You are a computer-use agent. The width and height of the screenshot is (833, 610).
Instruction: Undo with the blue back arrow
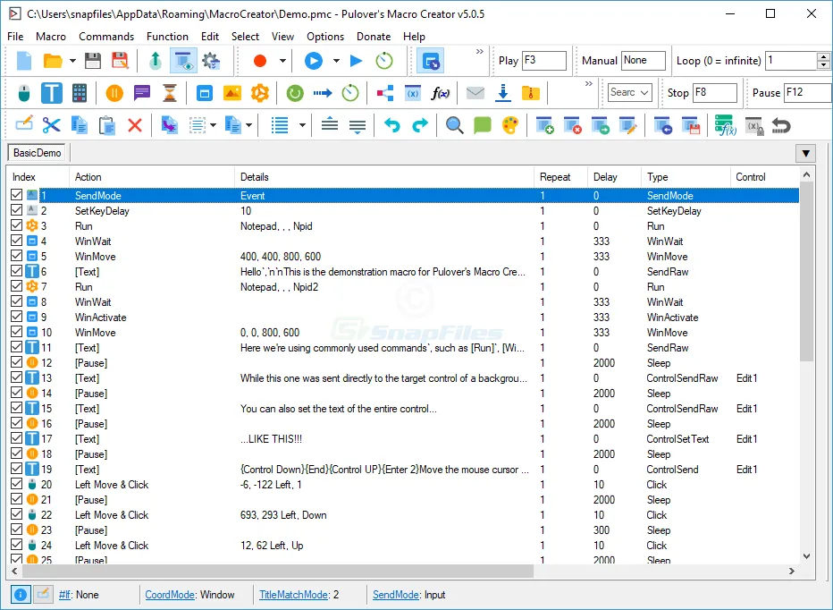click(x=391, y=125)
